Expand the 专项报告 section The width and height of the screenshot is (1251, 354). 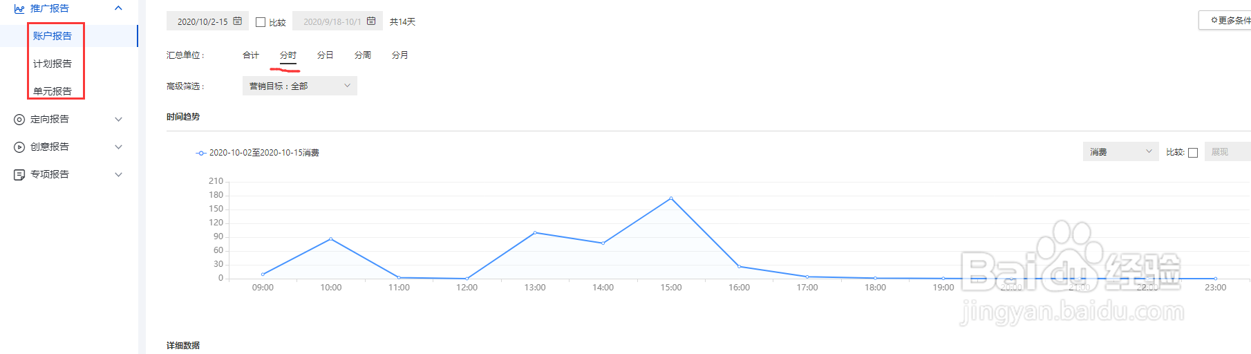pyautogui.click(x=118, y=174)
